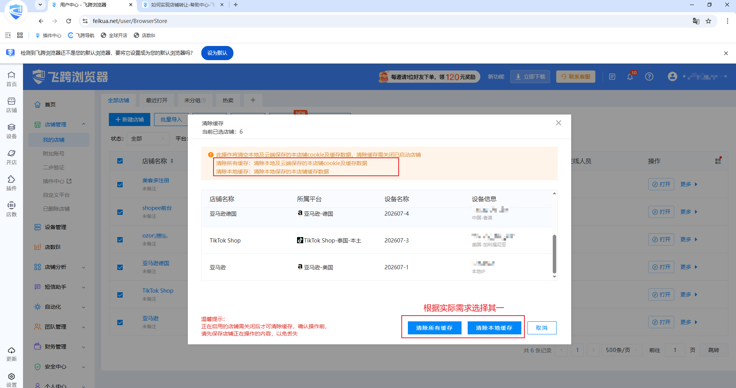Open the column settings grid icon
The width and height of the screenshot is (736, 388).
(x=718, y=161)
